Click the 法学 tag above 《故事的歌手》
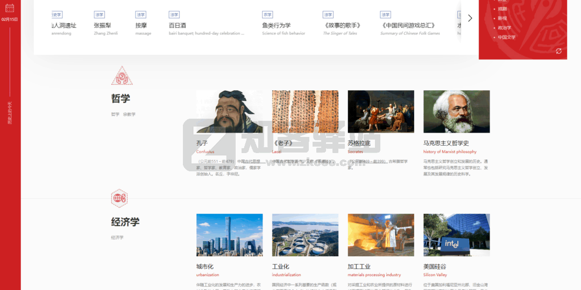Viewport: 581px width, 290px height. click(328, 15)
